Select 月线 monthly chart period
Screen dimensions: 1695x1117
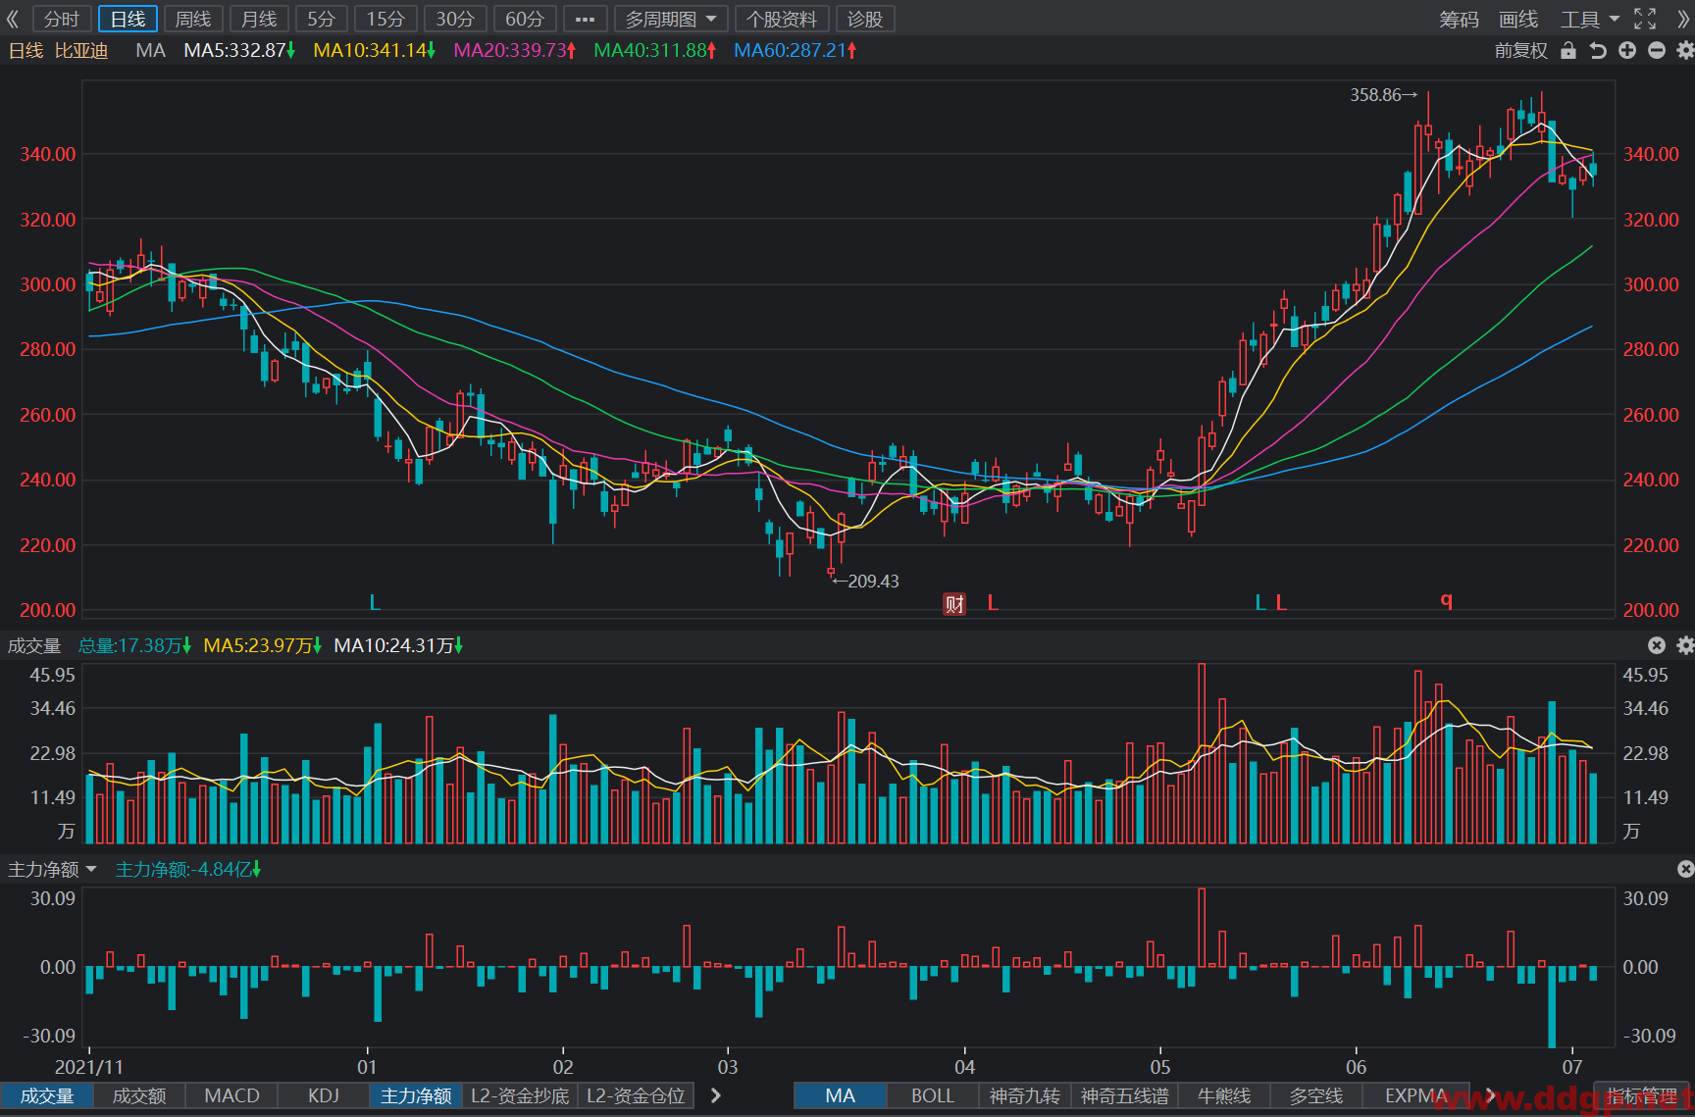tap(259, 19)
